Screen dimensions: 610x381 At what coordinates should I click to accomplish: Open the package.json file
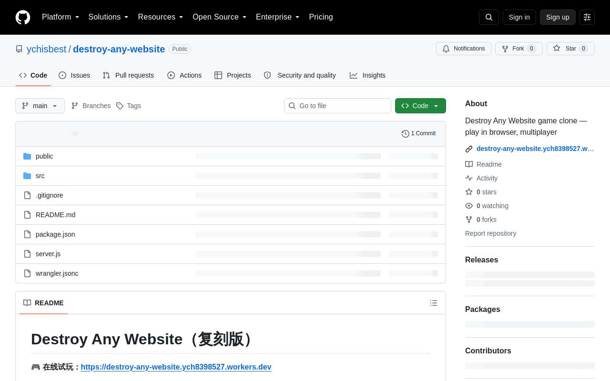pos(55,234)
